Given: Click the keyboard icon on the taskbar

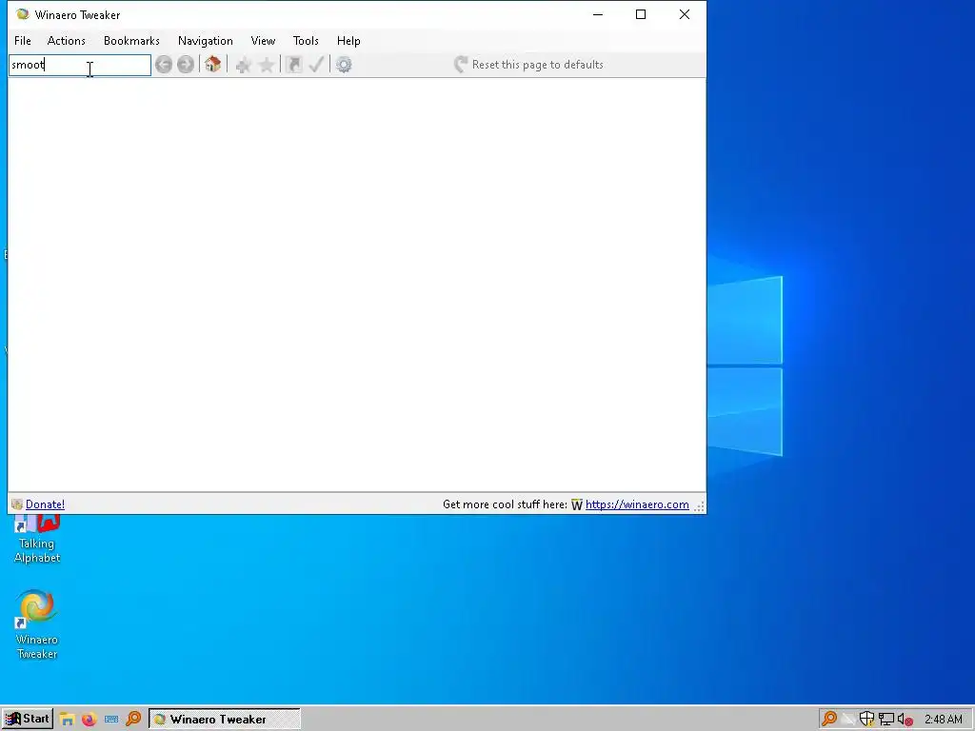Looking at the screenshot, I should coord(111,720).
